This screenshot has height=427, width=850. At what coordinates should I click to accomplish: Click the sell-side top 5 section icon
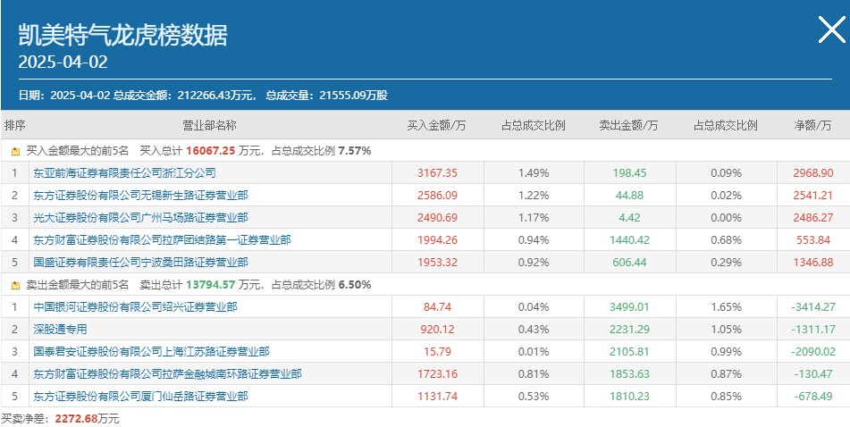tap(15, 285)
